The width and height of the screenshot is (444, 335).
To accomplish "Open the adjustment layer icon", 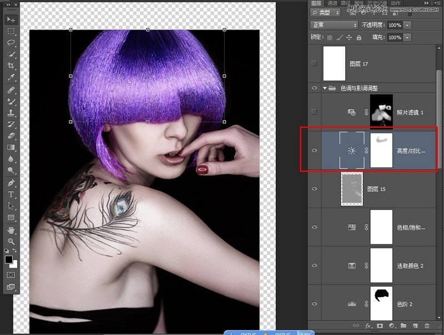I will (392, 326).
